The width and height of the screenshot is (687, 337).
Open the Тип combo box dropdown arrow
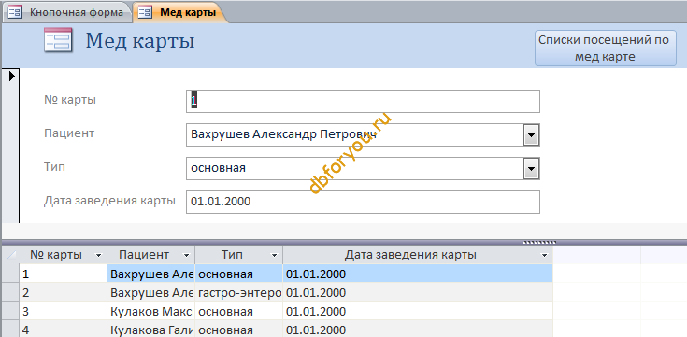tap(531, 168)
